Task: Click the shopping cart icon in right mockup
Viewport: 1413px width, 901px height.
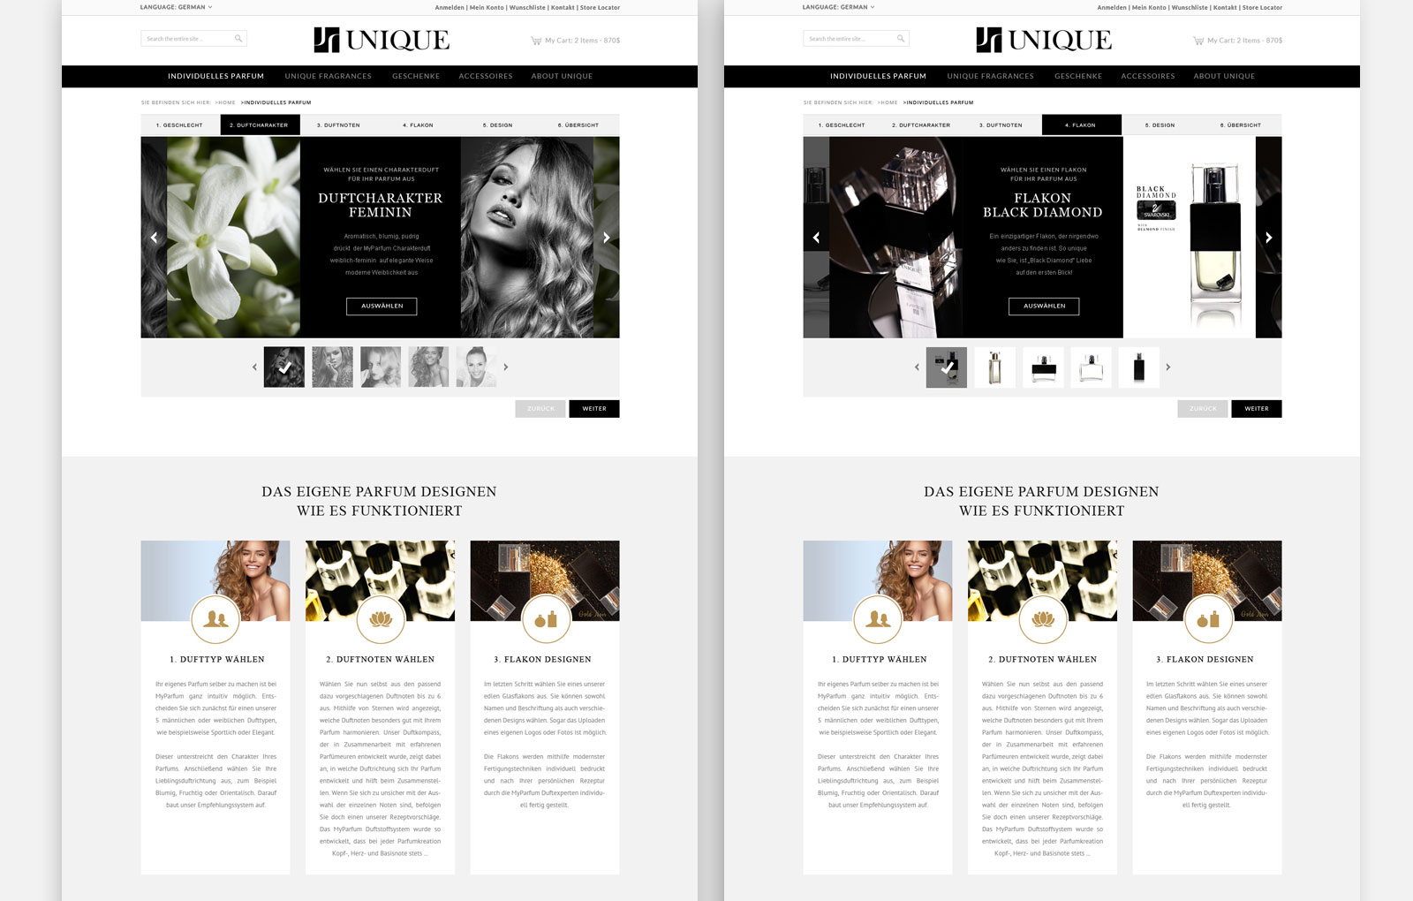Action: [1198, 41]
